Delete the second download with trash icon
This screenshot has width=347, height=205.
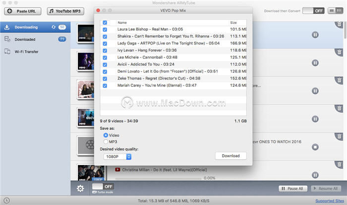click(339, 52)
